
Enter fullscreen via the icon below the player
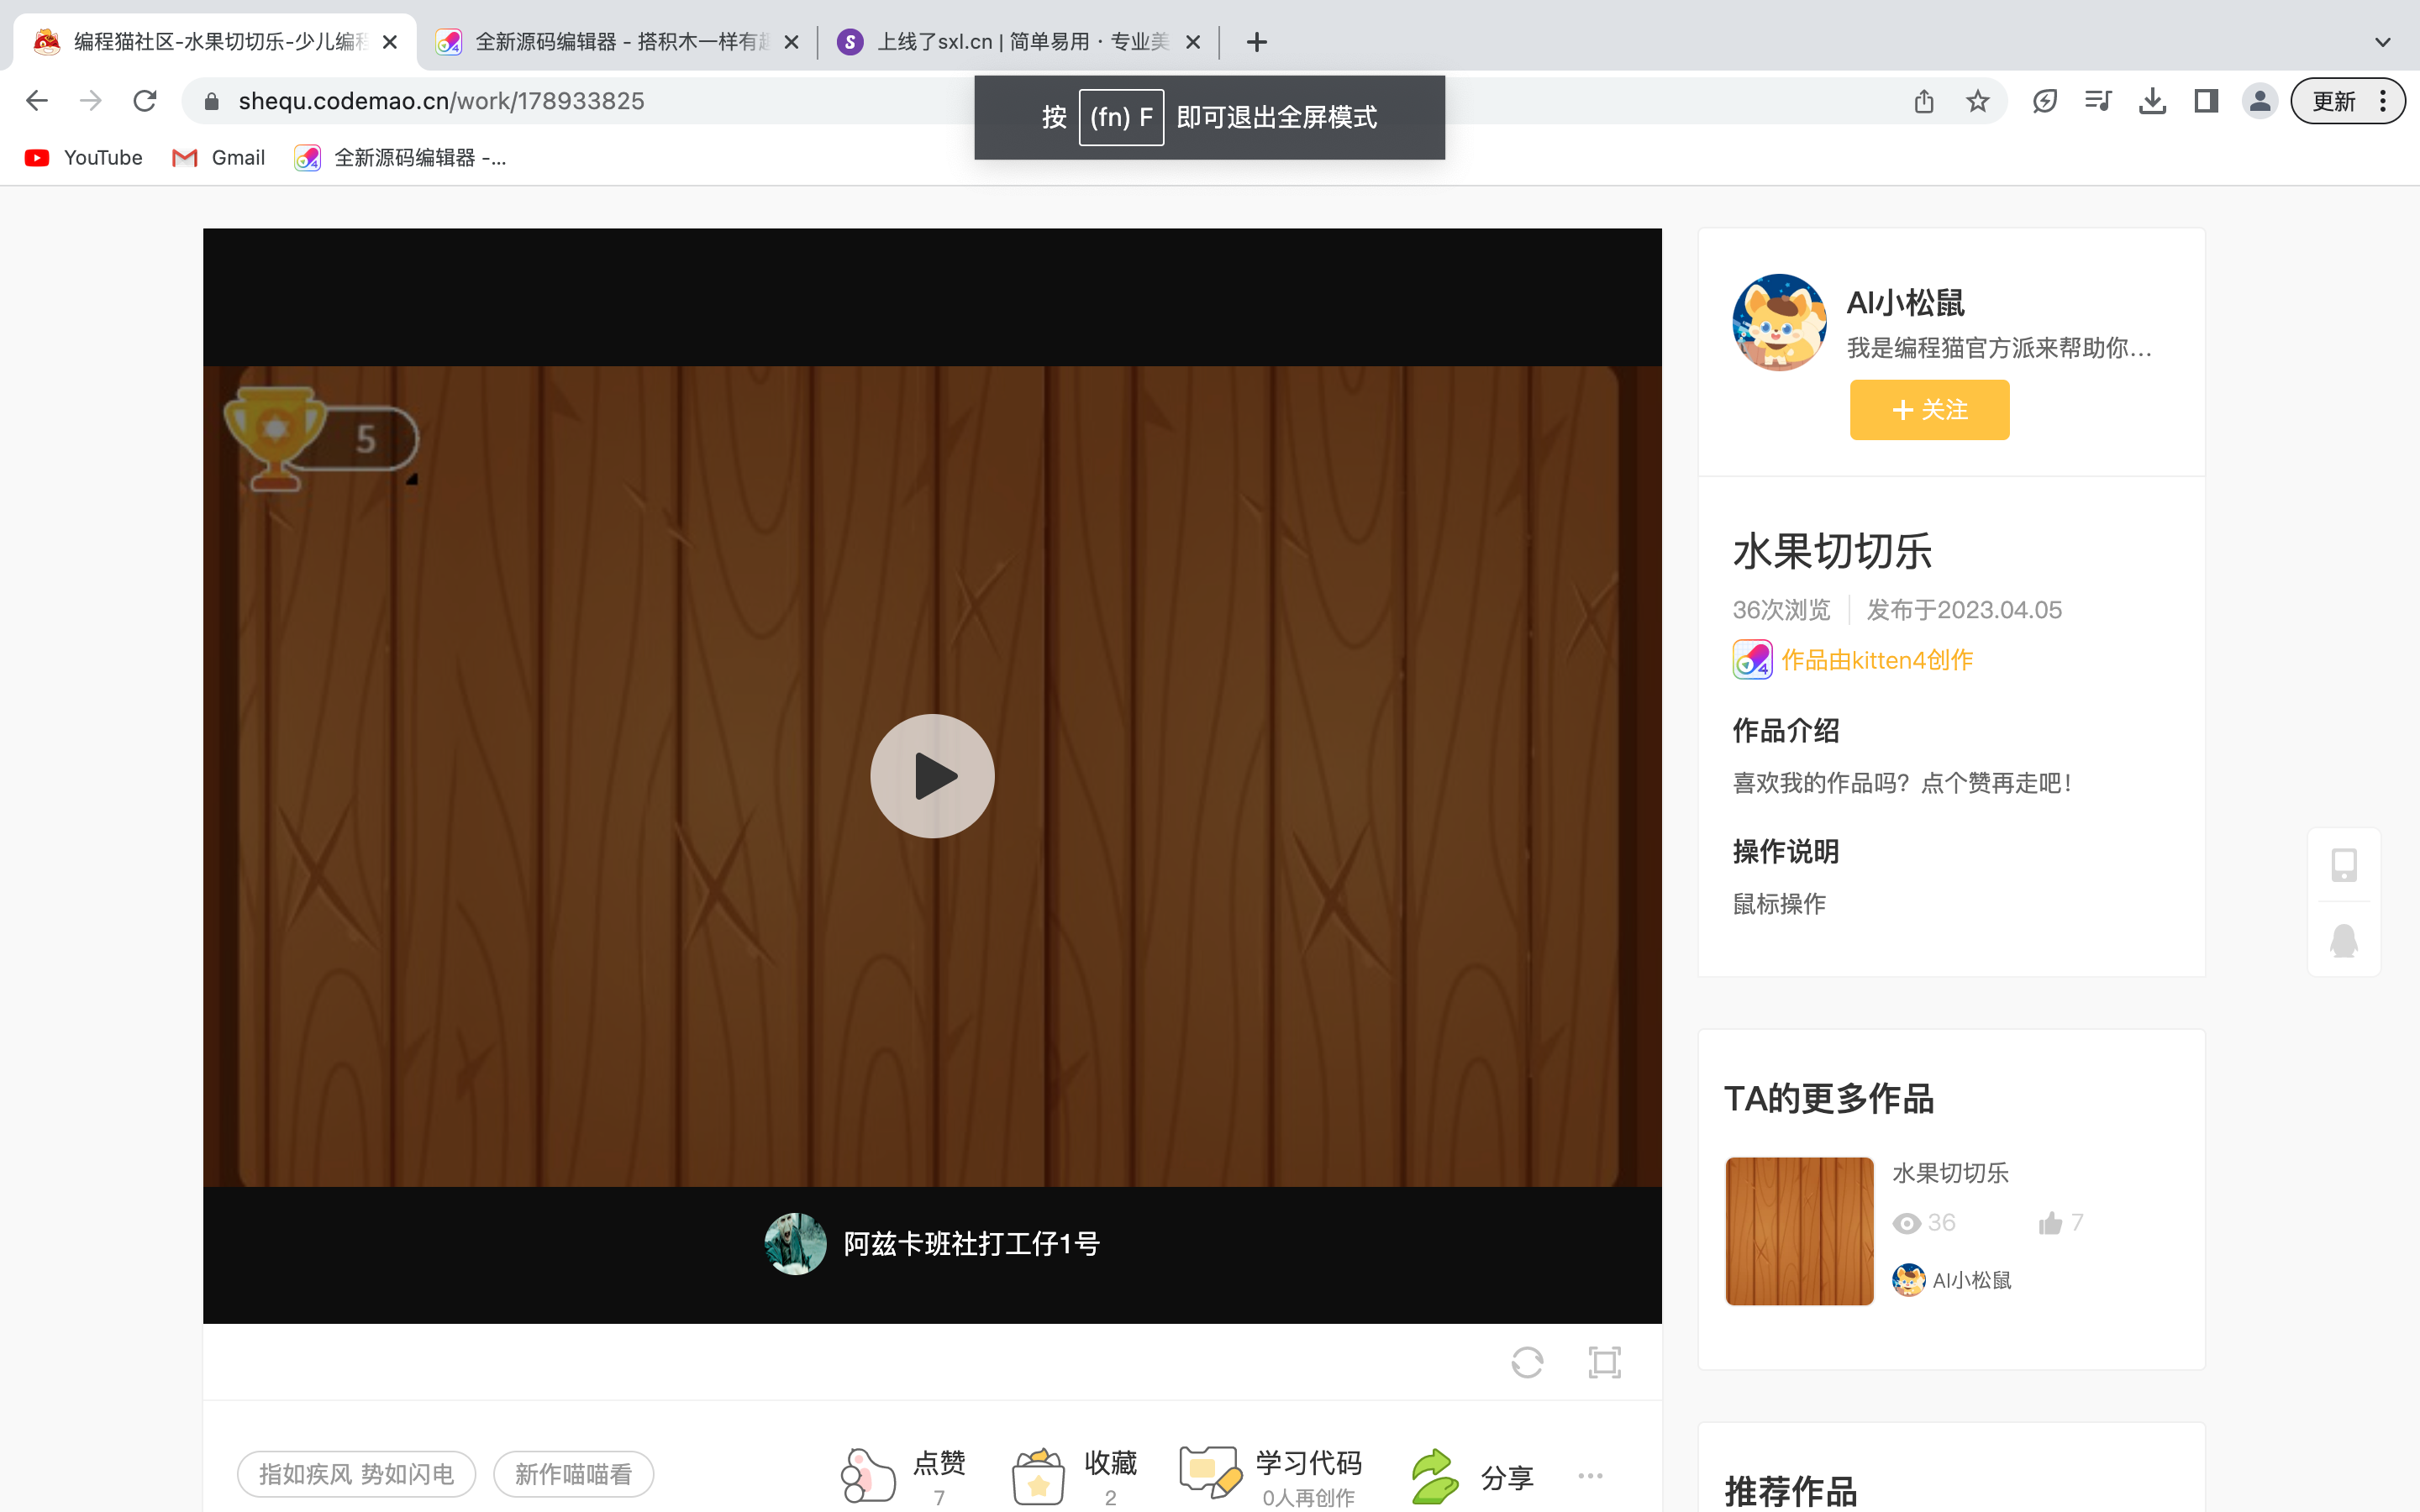[x=1604, y=1362]
